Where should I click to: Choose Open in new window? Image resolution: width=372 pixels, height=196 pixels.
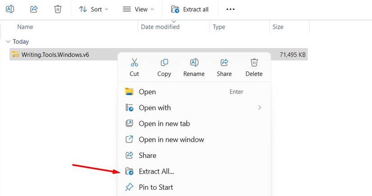[x=194, y=139]
